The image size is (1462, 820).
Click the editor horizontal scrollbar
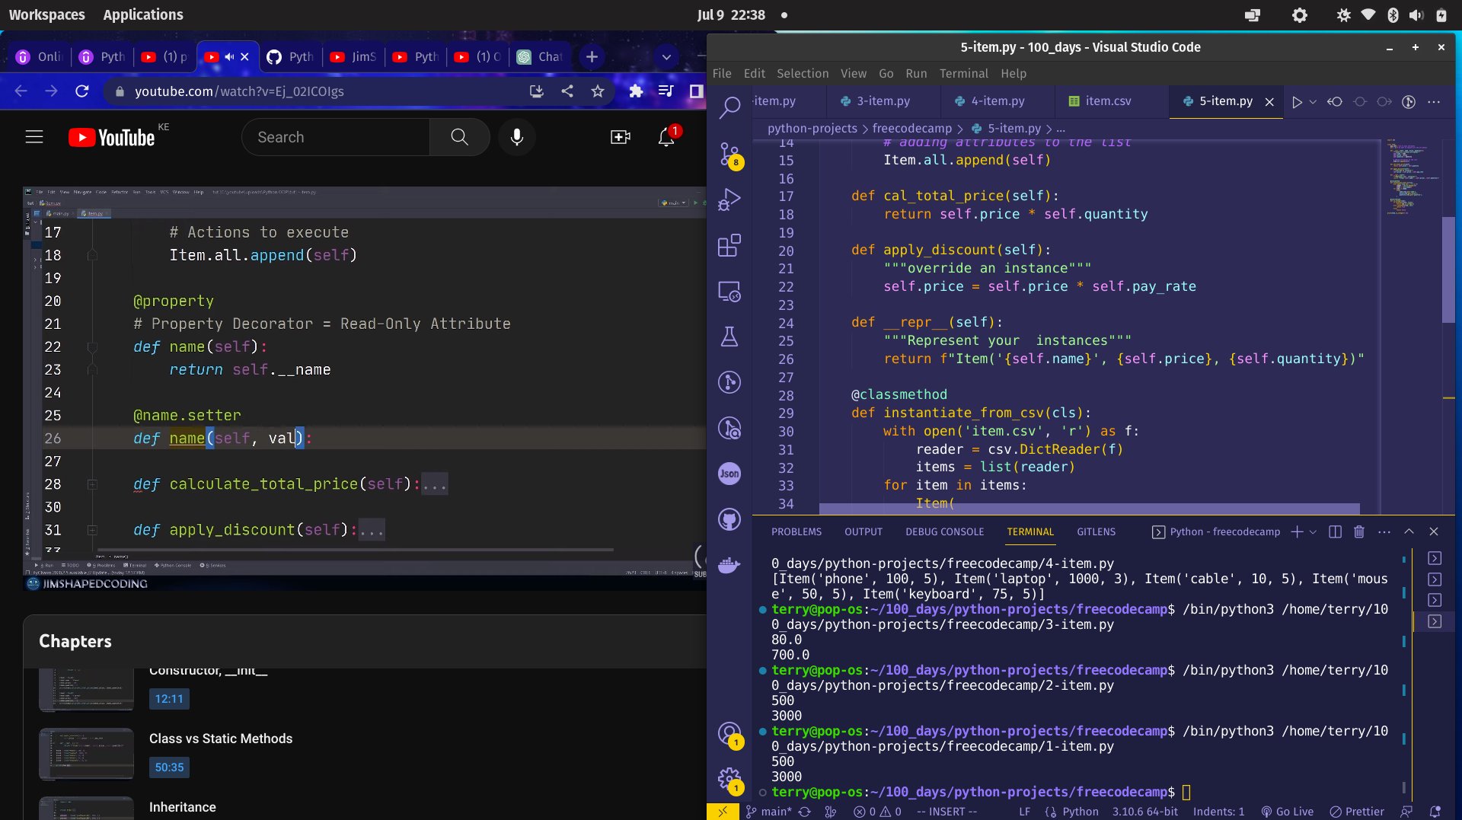pyautogui.click(x=1089, y=509)
